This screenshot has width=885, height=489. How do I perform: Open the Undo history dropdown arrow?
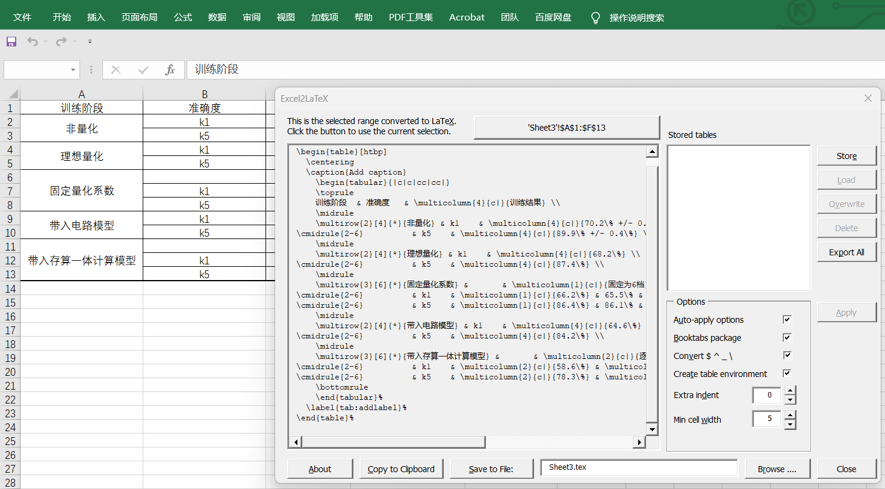(46, 42)
